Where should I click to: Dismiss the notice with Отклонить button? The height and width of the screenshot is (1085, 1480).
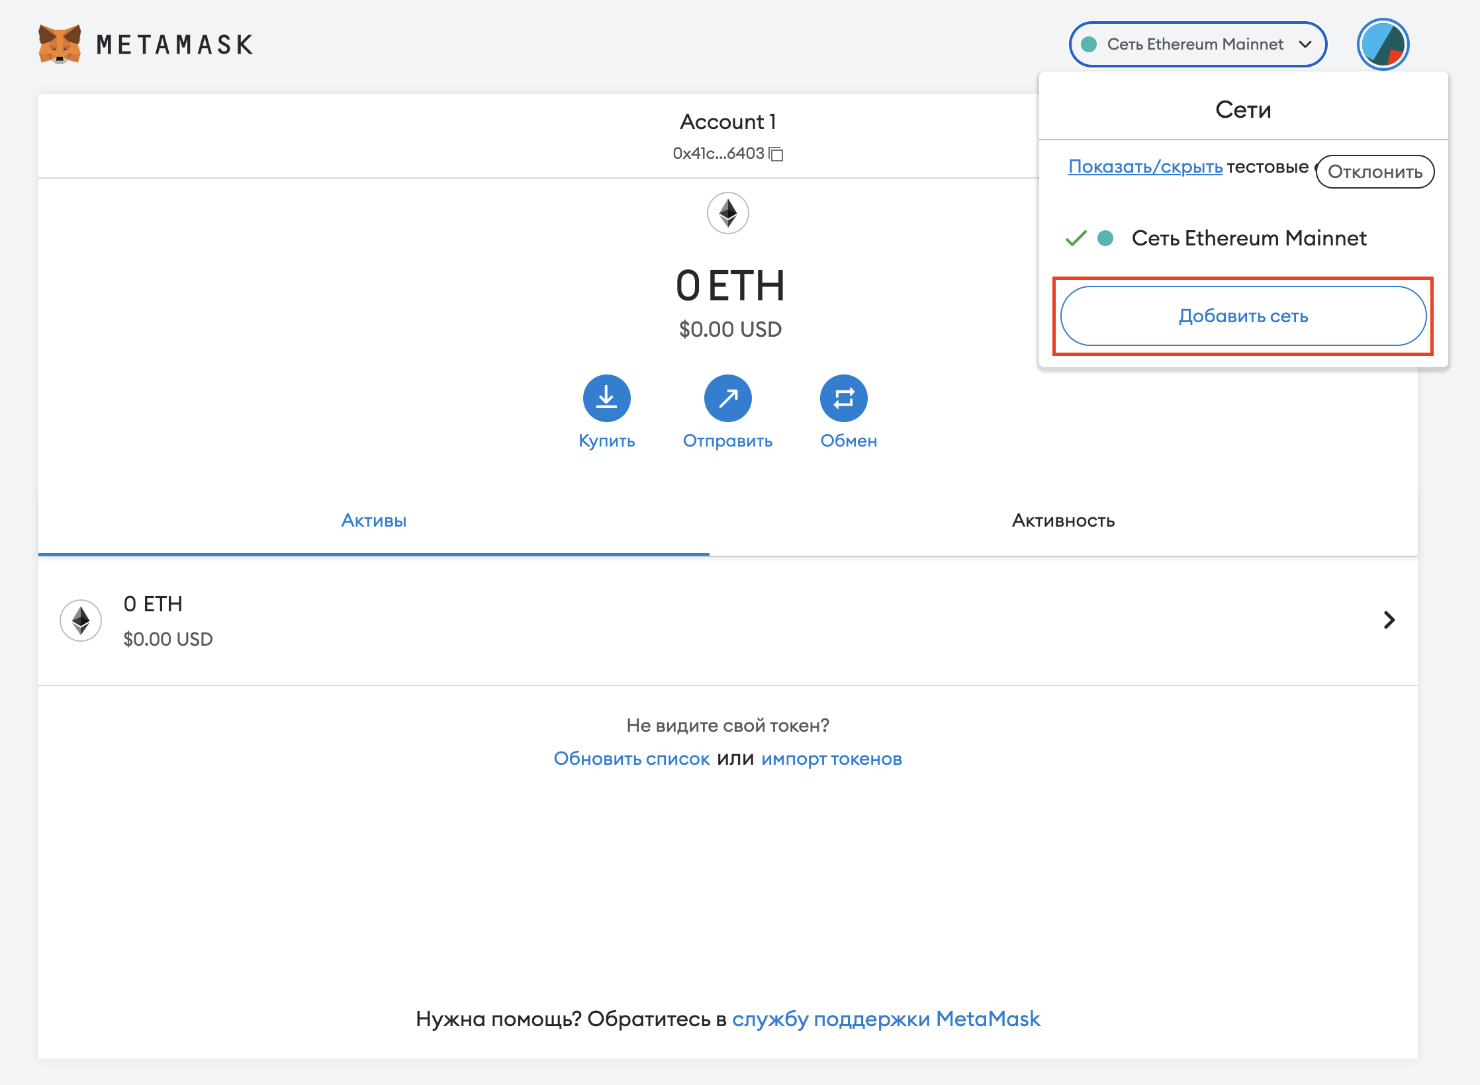click(x=1375, y=172)
